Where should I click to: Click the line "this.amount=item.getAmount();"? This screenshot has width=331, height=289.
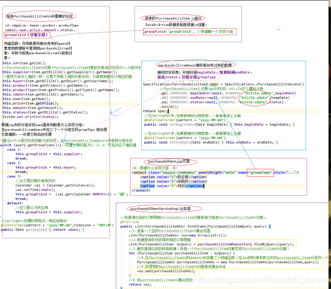tap(34, 108)
